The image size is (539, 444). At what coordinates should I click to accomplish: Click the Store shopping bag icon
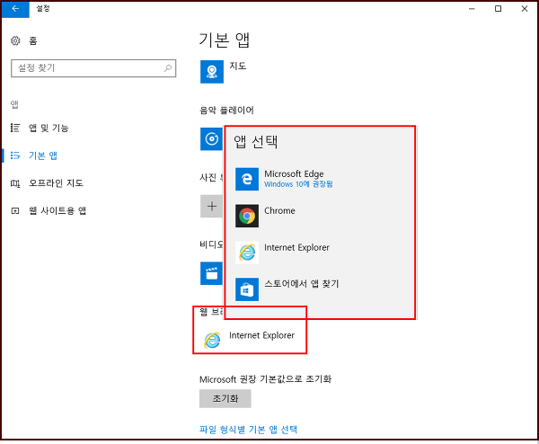pos(247,289)
